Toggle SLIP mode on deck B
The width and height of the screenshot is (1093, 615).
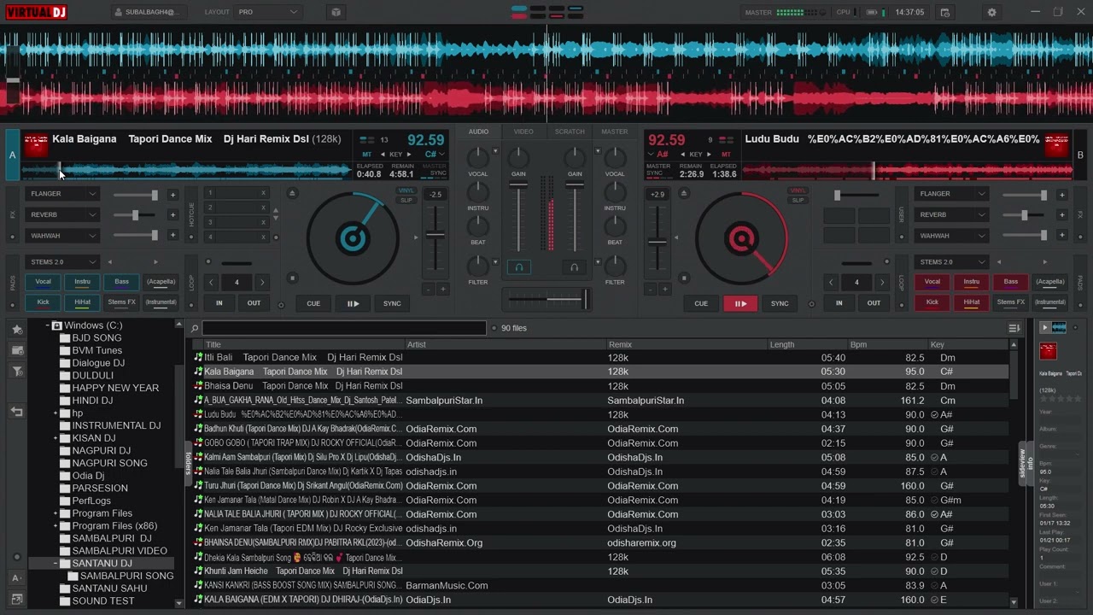coord(798,200)
